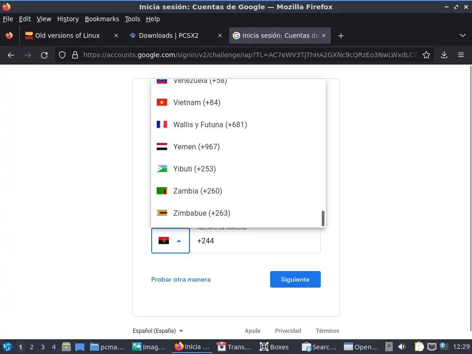472x354 pixels.
Task: Open the Edit menu
Action: (25, 19)
